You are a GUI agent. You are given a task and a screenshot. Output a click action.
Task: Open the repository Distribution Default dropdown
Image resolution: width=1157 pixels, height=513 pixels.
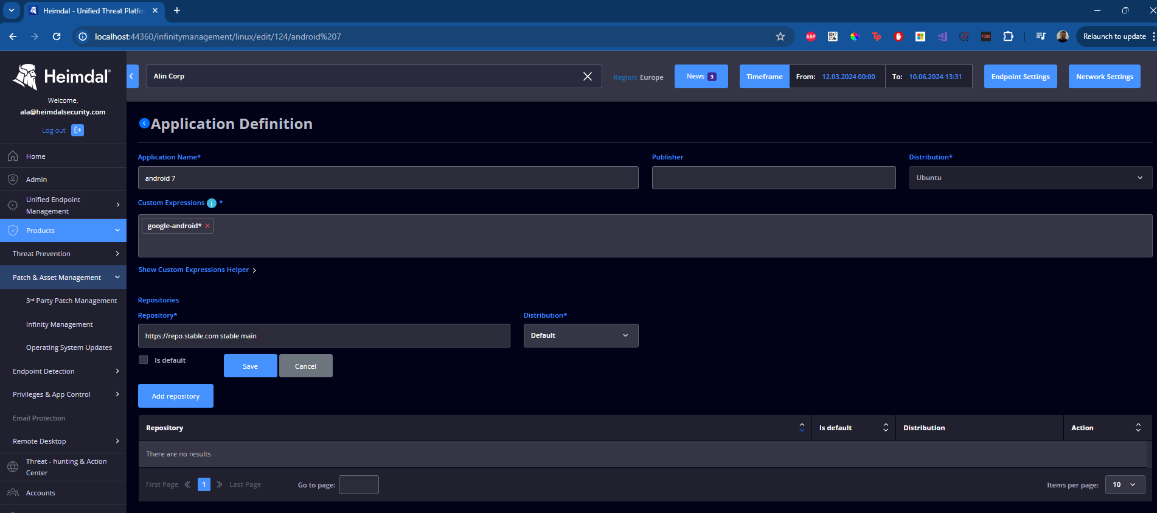[581, 335]
